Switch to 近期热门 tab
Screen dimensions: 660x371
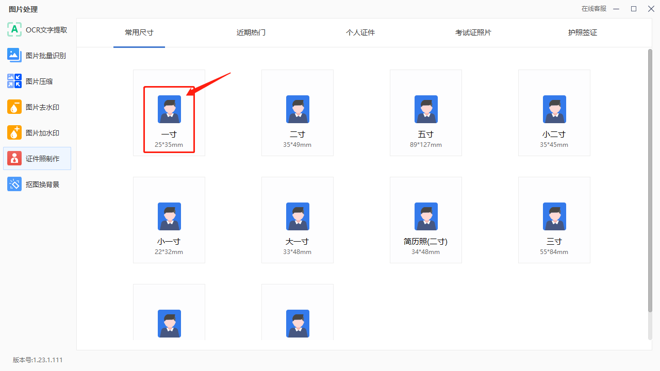coord(251,32)
